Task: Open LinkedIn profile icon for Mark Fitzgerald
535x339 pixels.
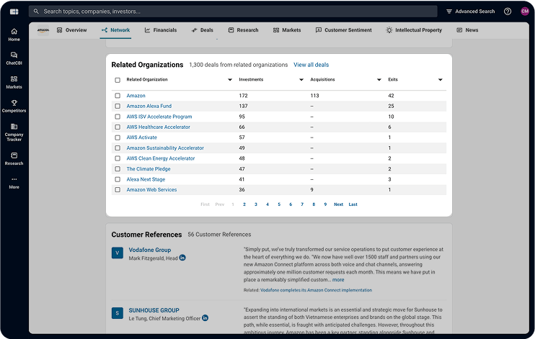Action: tap(182, 258)
